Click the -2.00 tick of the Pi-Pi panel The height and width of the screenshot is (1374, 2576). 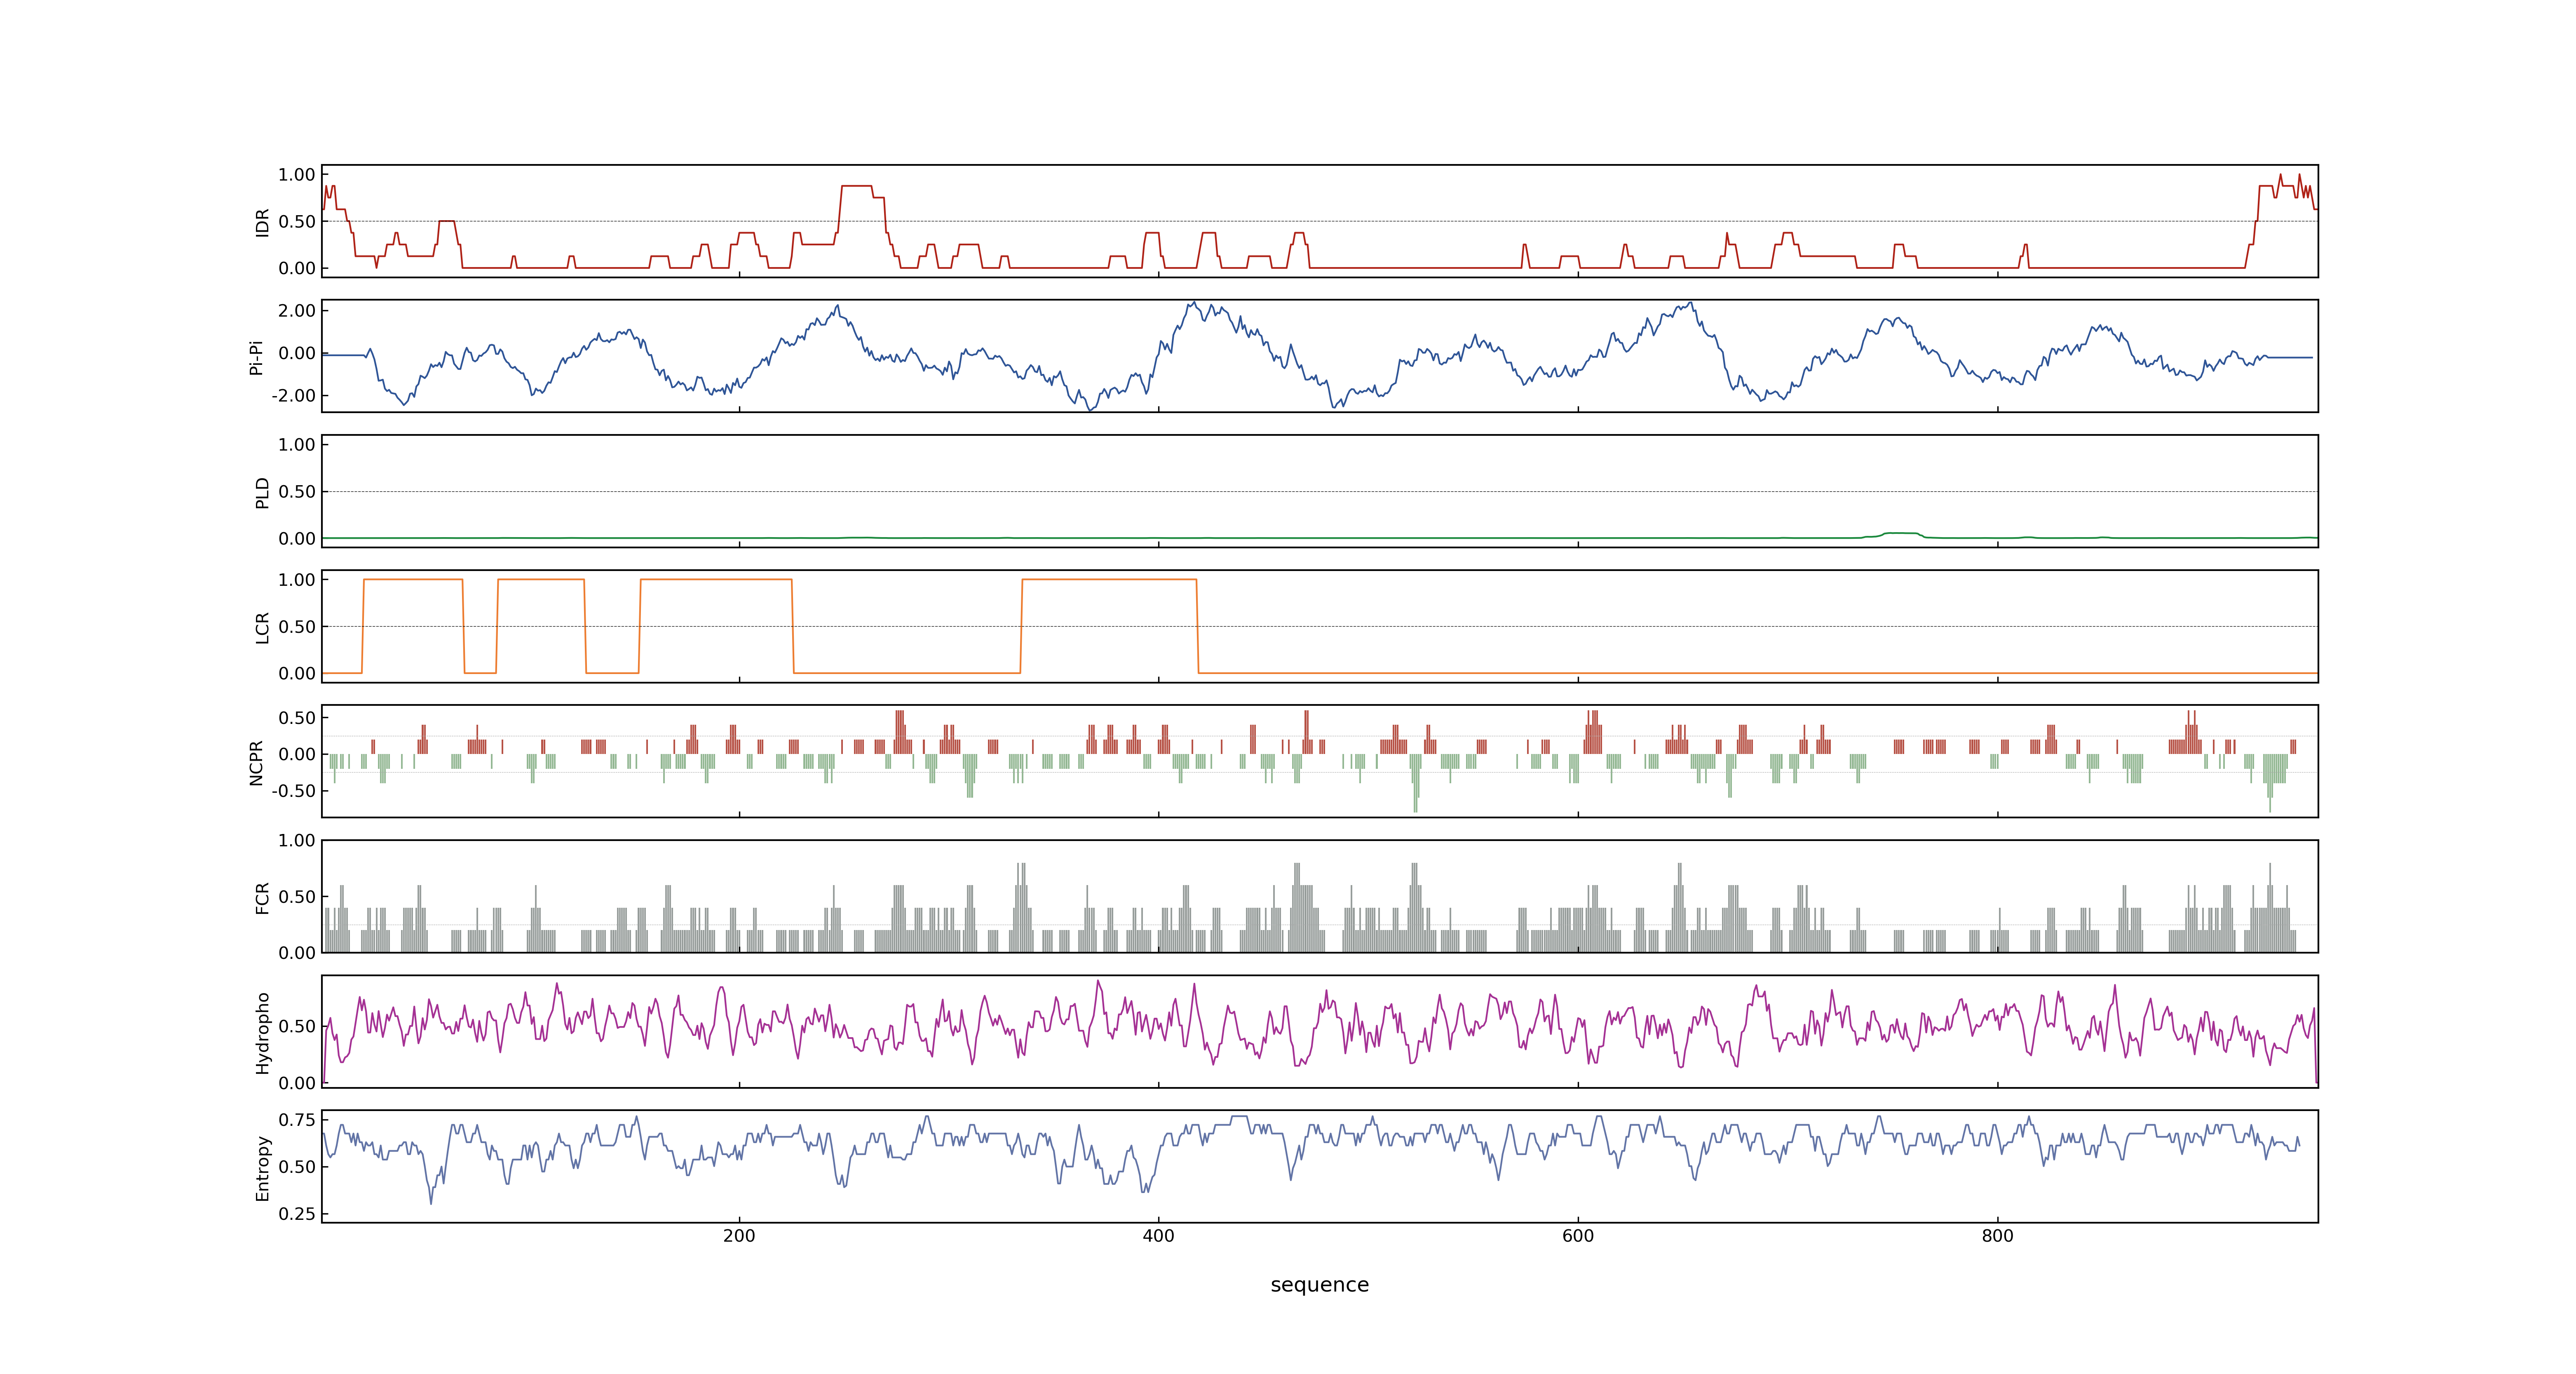click(293, 396)
